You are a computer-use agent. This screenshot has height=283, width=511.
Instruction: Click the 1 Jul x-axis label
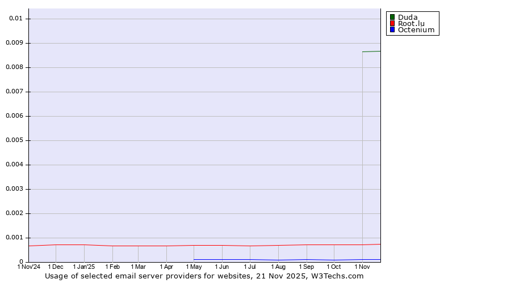point(250,267)
